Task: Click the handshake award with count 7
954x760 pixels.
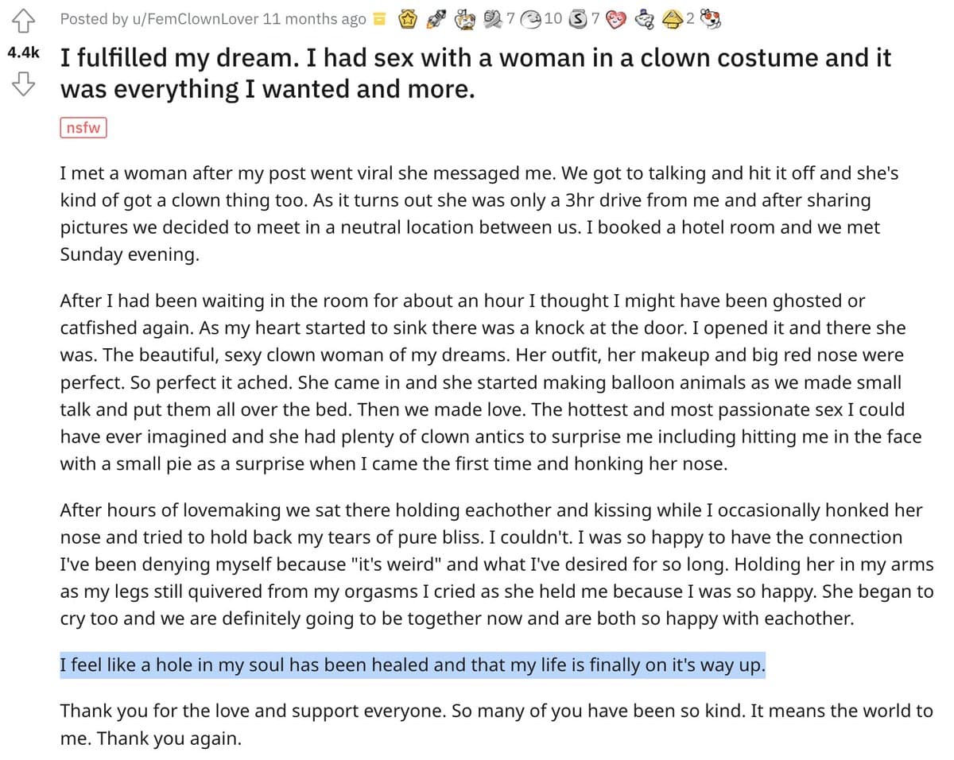Action: 493,18
